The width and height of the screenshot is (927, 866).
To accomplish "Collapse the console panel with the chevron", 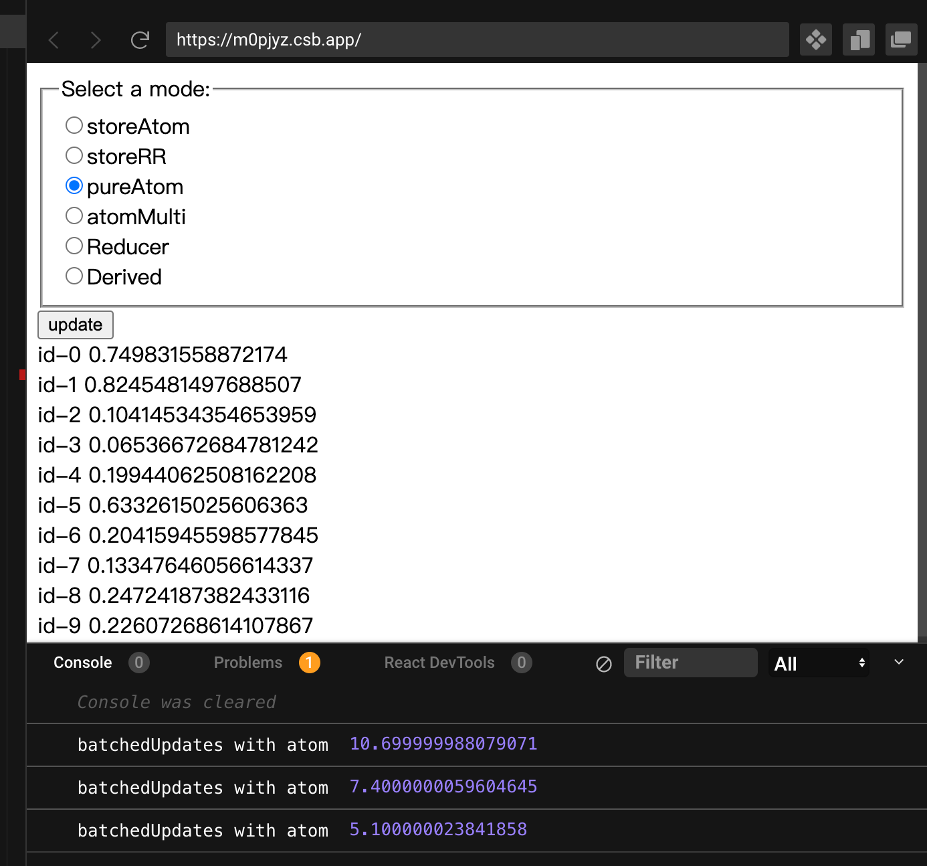I will (898, 663).
